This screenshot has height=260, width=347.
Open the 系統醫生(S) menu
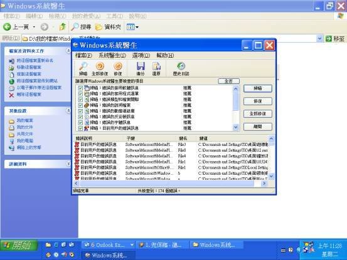point(112,56)
